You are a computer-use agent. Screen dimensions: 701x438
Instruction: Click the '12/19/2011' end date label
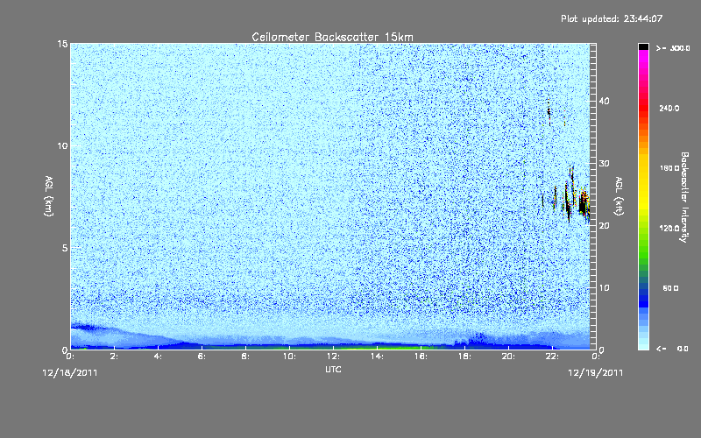click(596, 373)
